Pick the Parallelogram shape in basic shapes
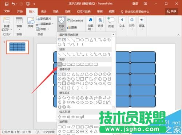Screen dimensions: 182x135 (82, 74)
